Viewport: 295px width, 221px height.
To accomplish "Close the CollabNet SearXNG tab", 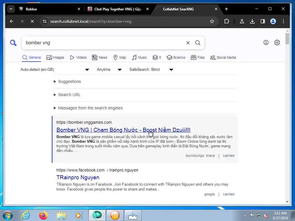I will coord(216,9).
